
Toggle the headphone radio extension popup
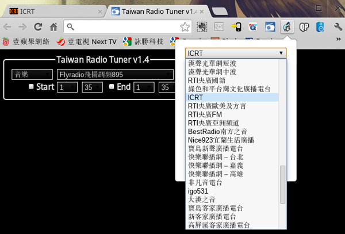[287, 27]
